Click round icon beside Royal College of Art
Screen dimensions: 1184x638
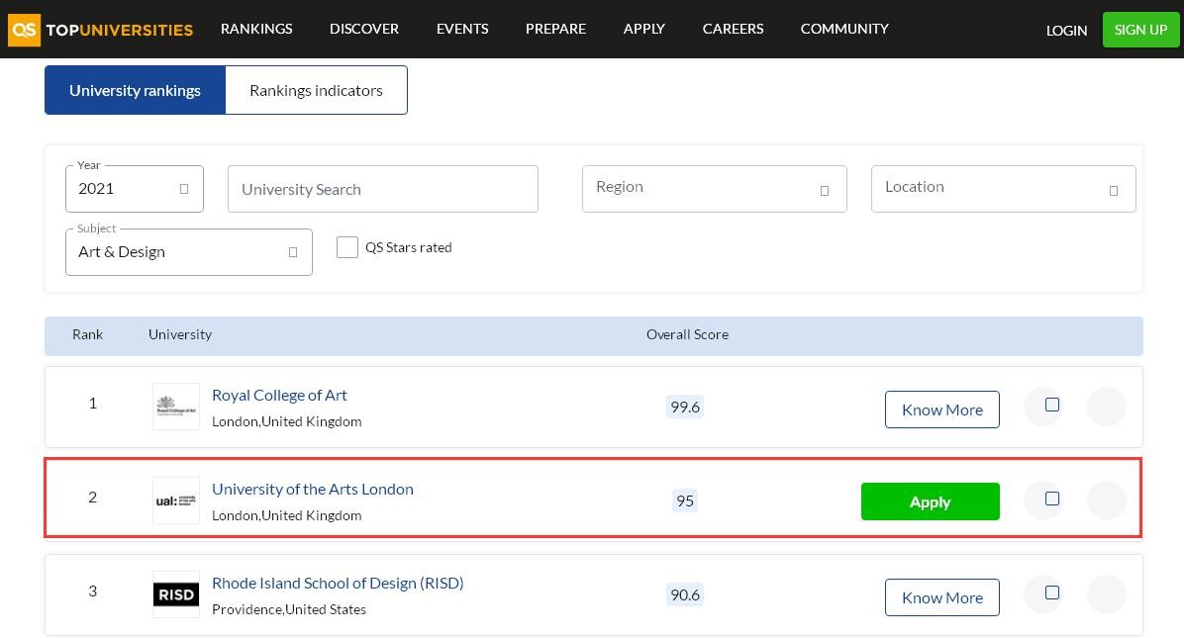click(1106, 407)
